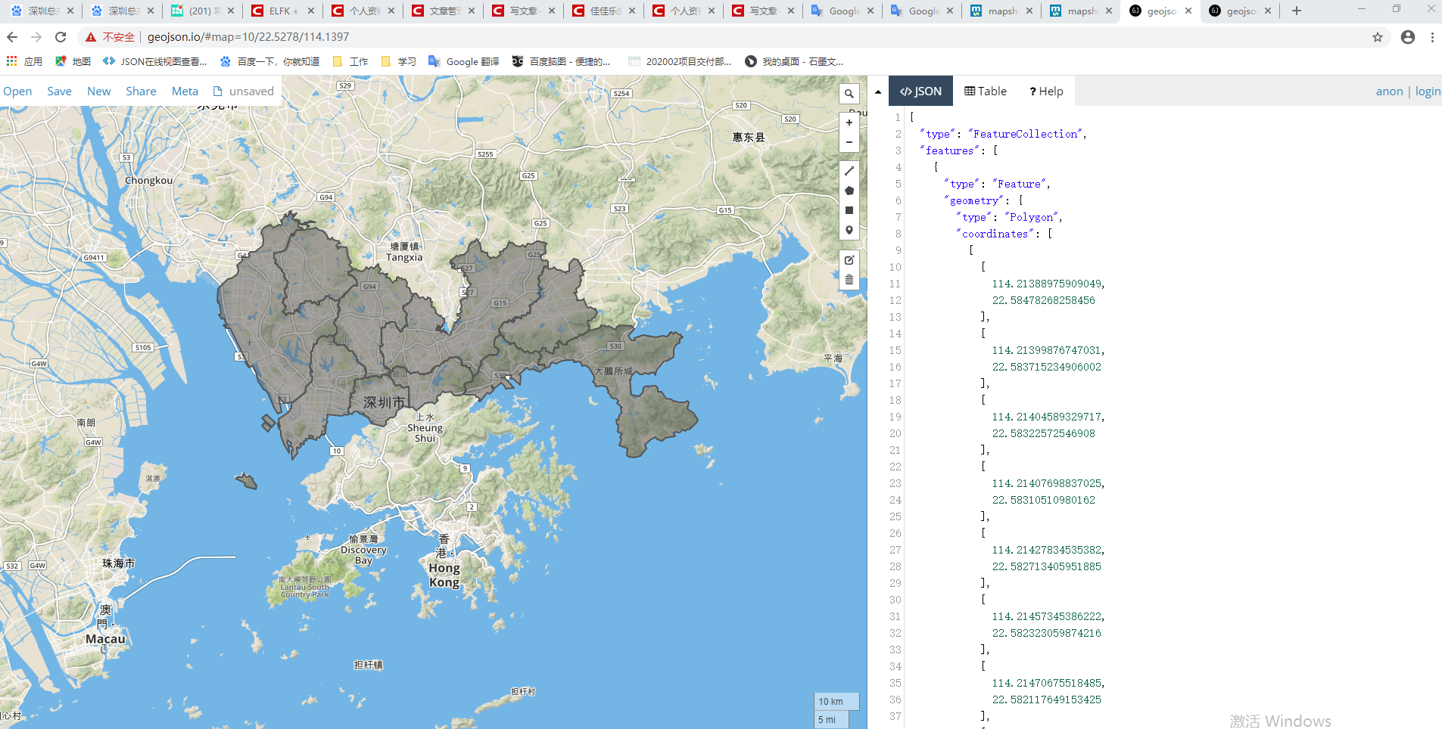The height and width of the screenshot is (729, 1442).
Task: Select the polygon drawing tool
Action: click(x=849, y=191)
